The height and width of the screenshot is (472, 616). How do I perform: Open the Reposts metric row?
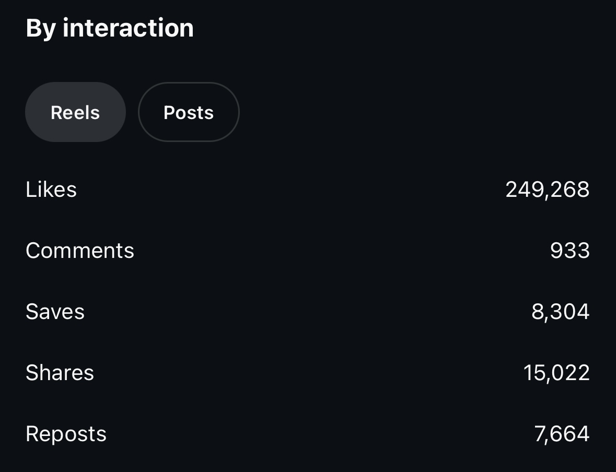click(x=308, y=434)
